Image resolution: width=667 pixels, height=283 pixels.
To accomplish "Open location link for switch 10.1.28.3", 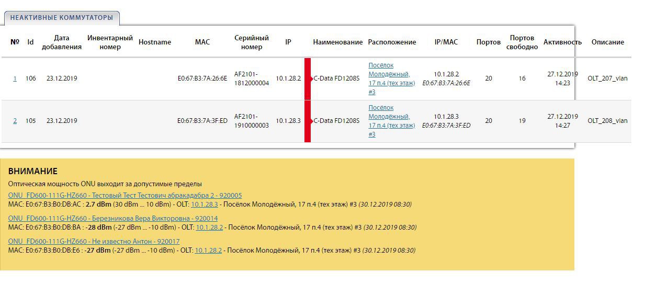I will (x=392, y=121).
